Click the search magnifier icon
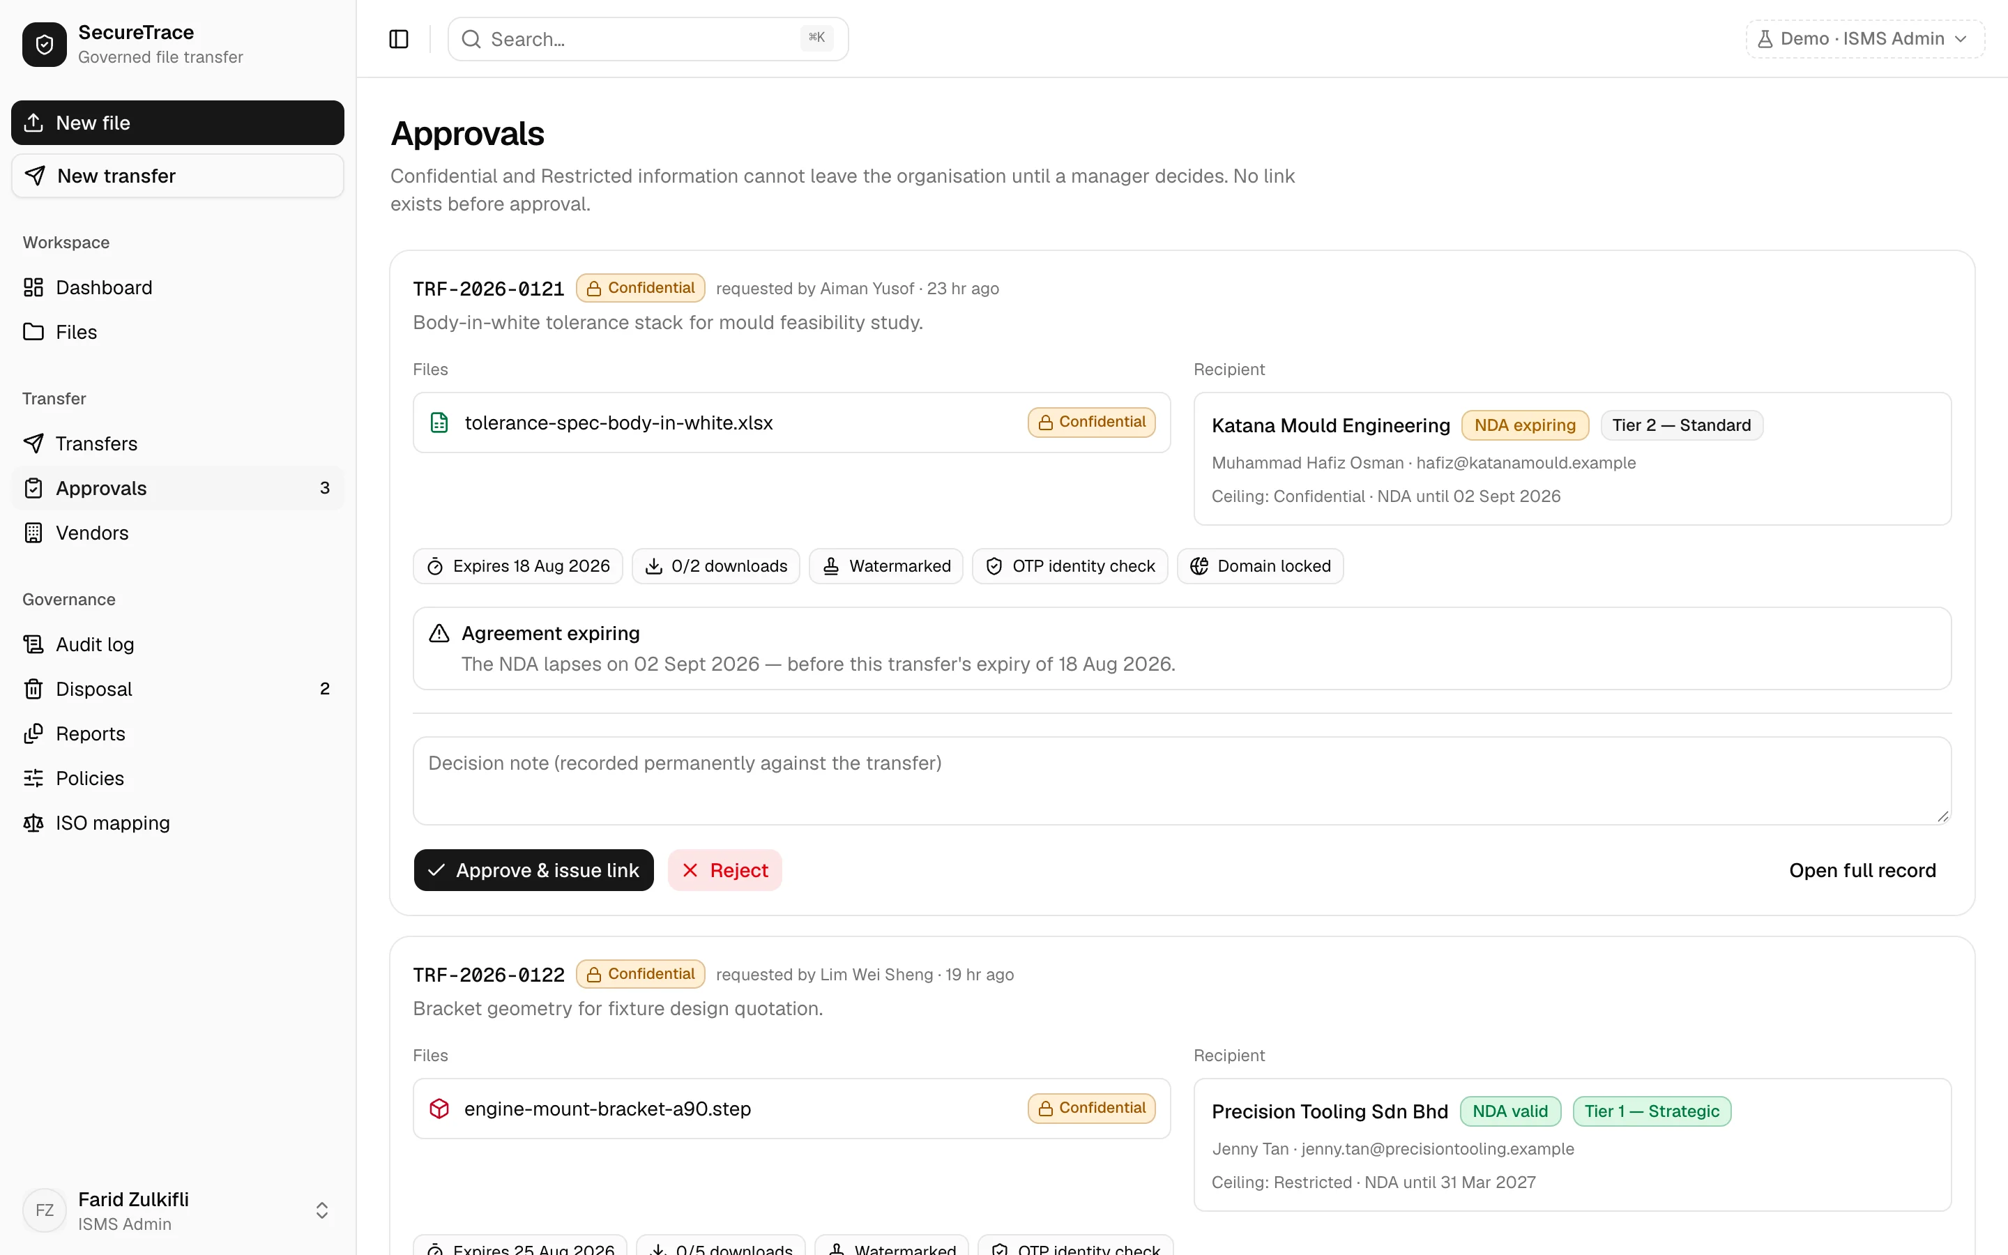This screenshot has width=2008, height=1255. [x=471, y=39]
